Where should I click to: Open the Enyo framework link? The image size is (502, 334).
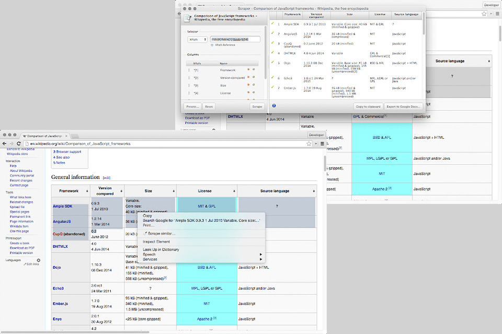coord(57,319)
